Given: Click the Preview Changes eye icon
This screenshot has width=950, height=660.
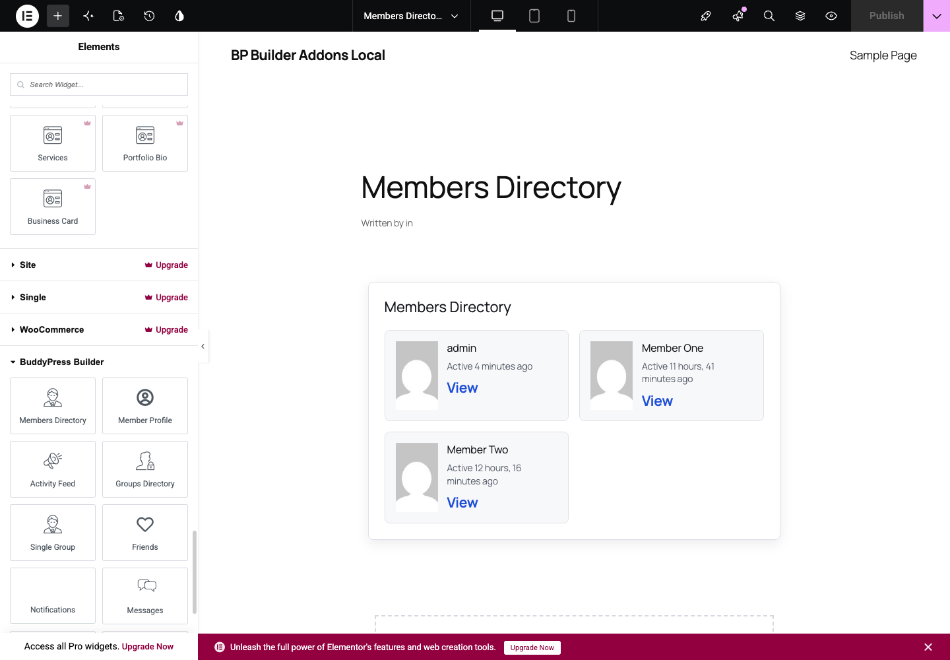Looking at the screenshot, I should click(x=831, y=16).
